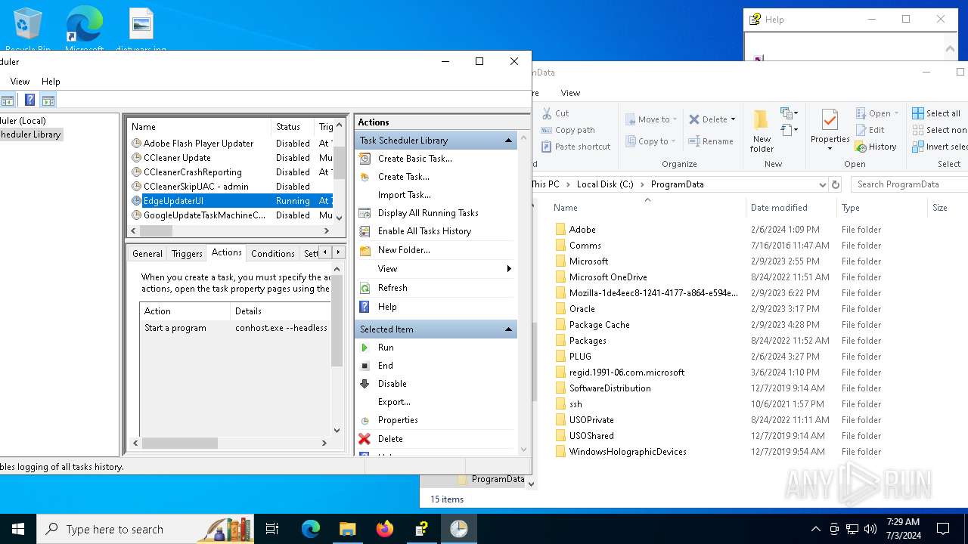Click Import Task... action

pyautogui.click(x=404, y=195)
